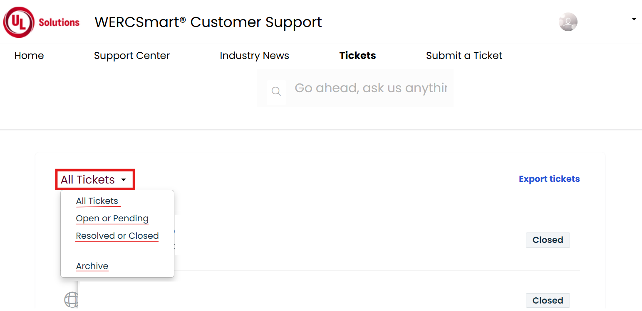Filter by Resolved or Closed
Image resolution: width=642 pixels, height=311 pixels.
click(x=117, y=236)
